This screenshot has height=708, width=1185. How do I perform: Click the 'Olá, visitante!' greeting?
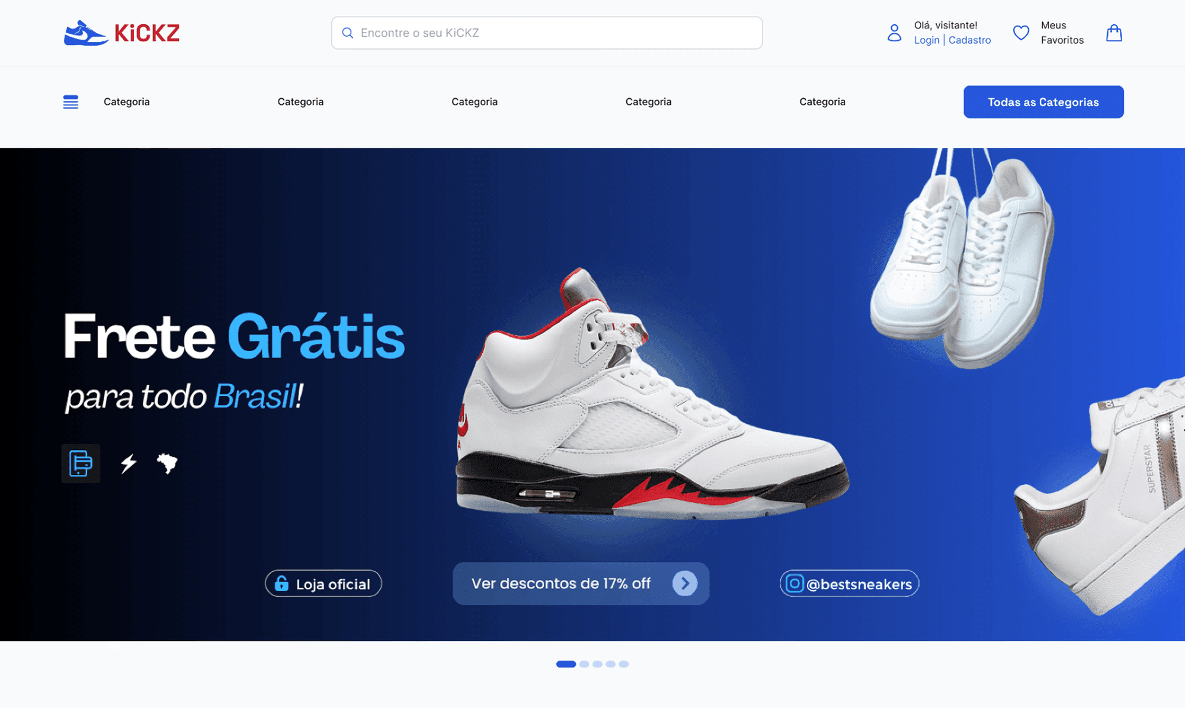pyautogui.click(x=946, y=25)
